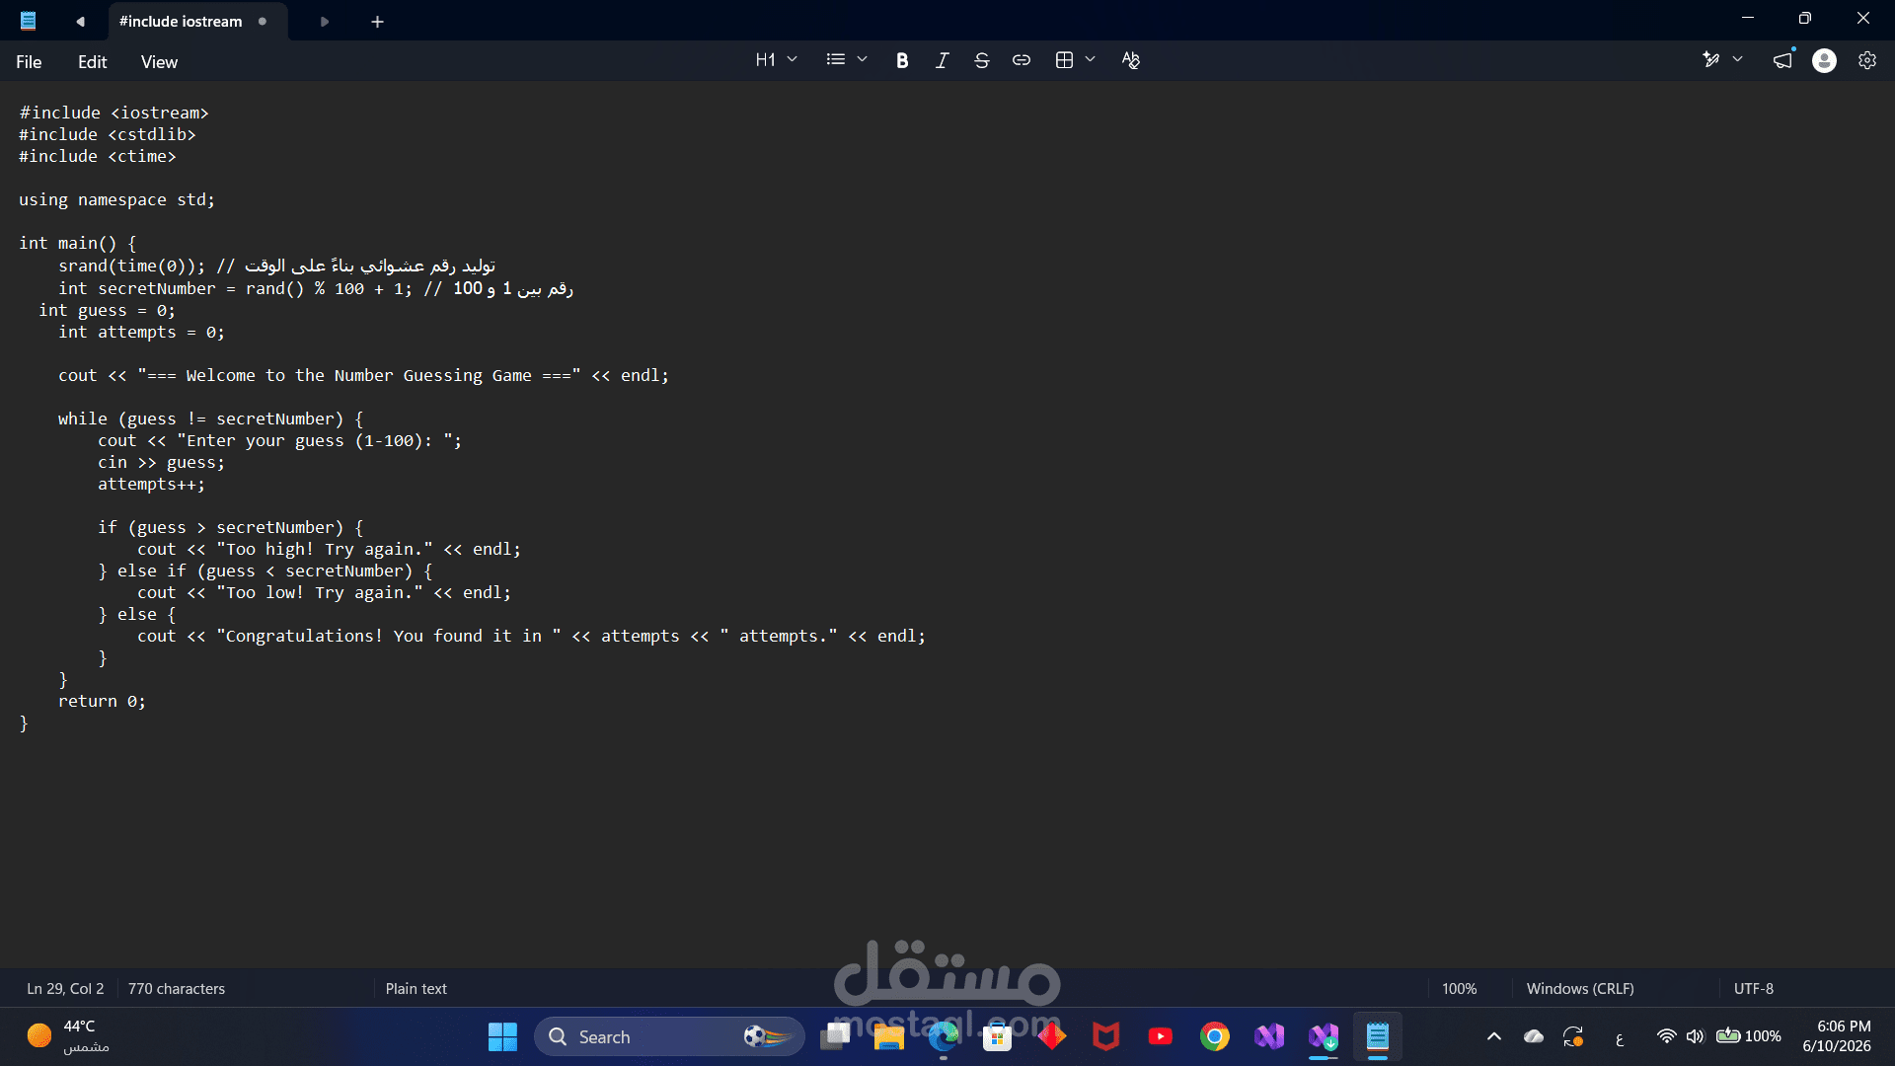The image size is (1895, 1066).
Task: Open the File menu
Action: pos(29,62)
